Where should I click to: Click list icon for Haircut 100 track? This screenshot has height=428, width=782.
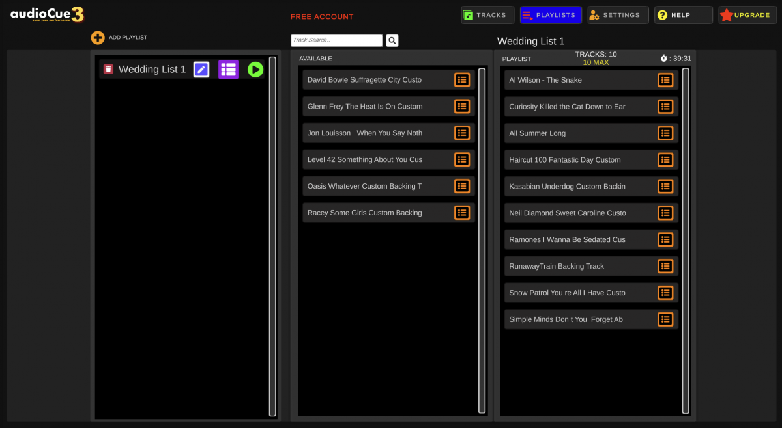pyautogui.click(x=665, y=160)
